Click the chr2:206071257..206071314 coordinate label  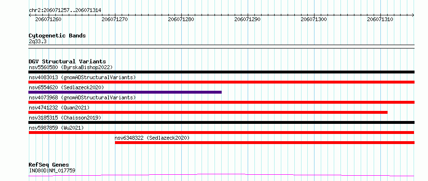pos(65,10)
